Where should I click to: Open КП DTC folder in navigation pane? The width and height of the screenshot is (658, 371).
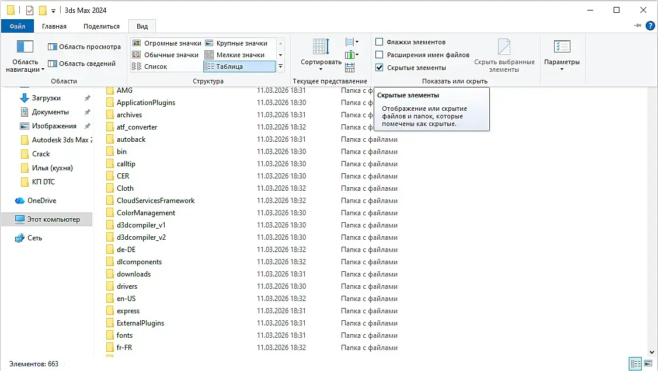[x=38, y=182]
